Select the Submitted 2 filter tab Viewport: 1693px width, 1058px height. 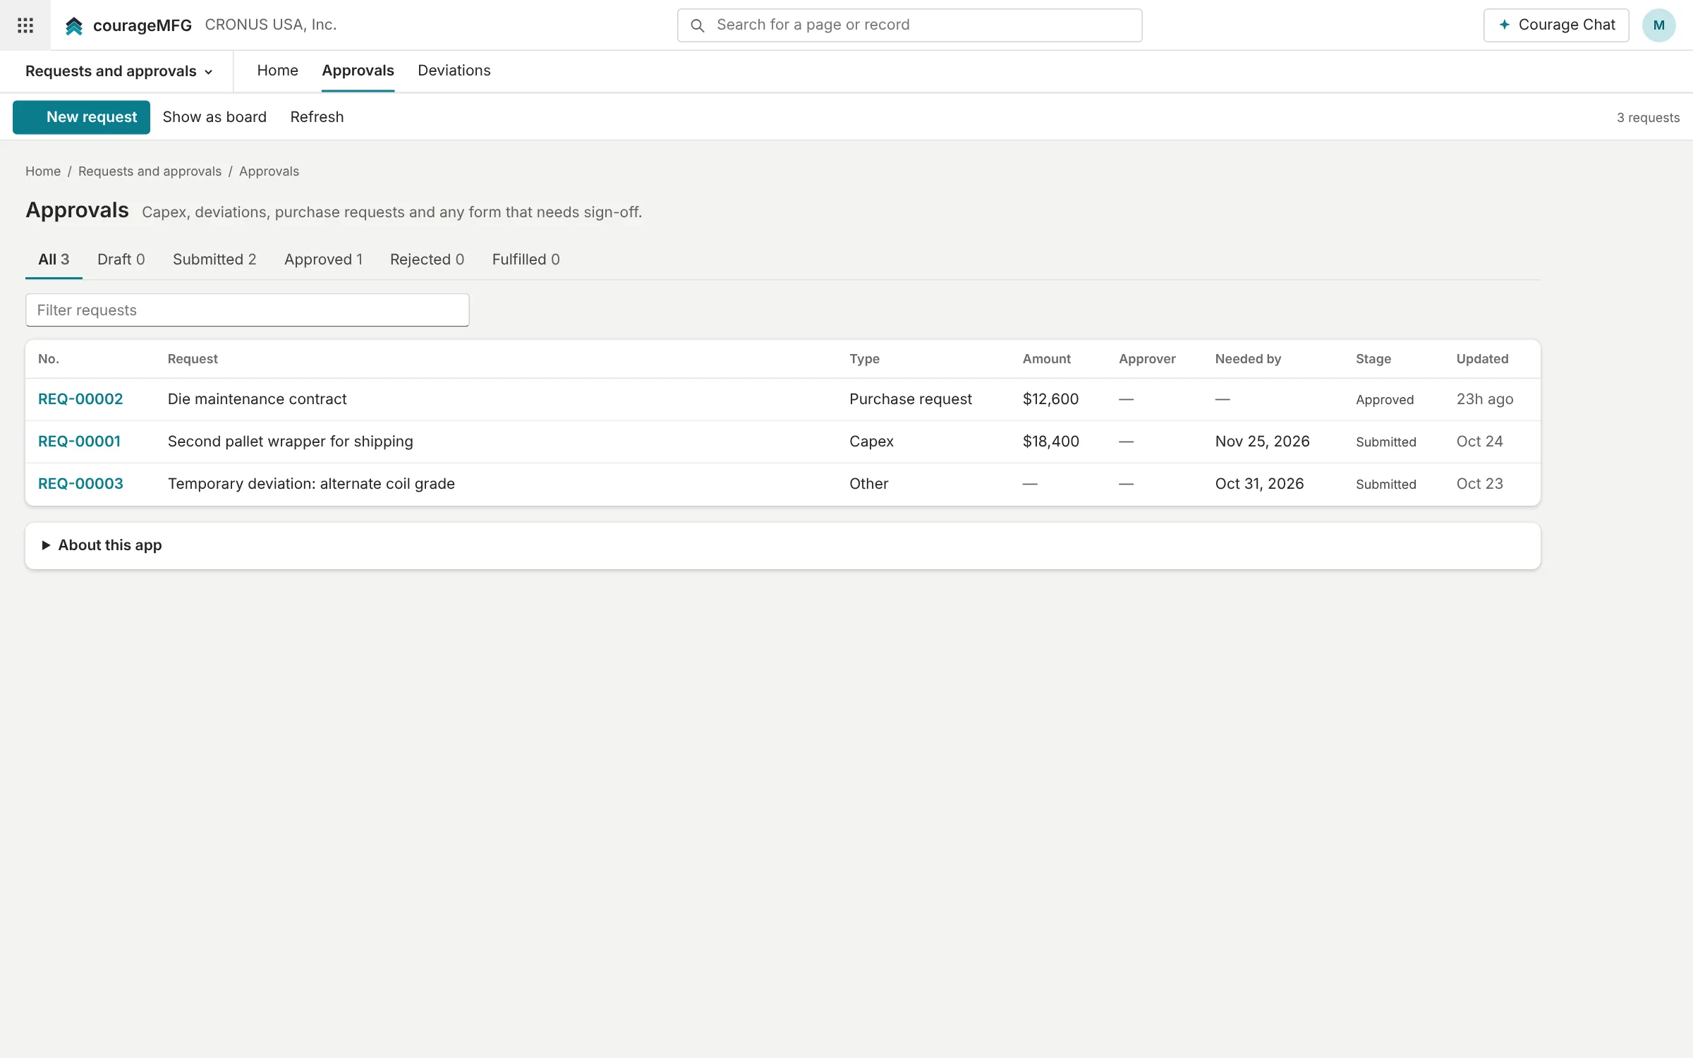pos(214,260)
